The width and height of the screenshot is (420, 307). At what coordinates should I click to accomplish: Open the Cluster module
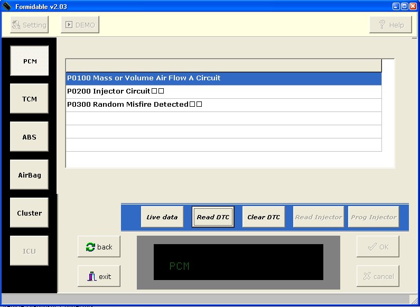[x=30, y=213]
